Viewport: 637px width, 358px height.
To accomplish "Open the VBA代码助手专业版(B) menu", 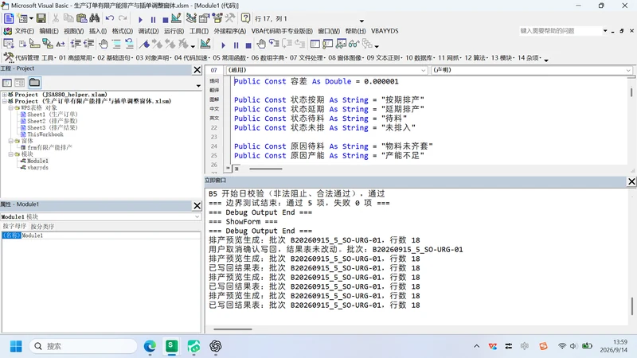I will [282, 31].
